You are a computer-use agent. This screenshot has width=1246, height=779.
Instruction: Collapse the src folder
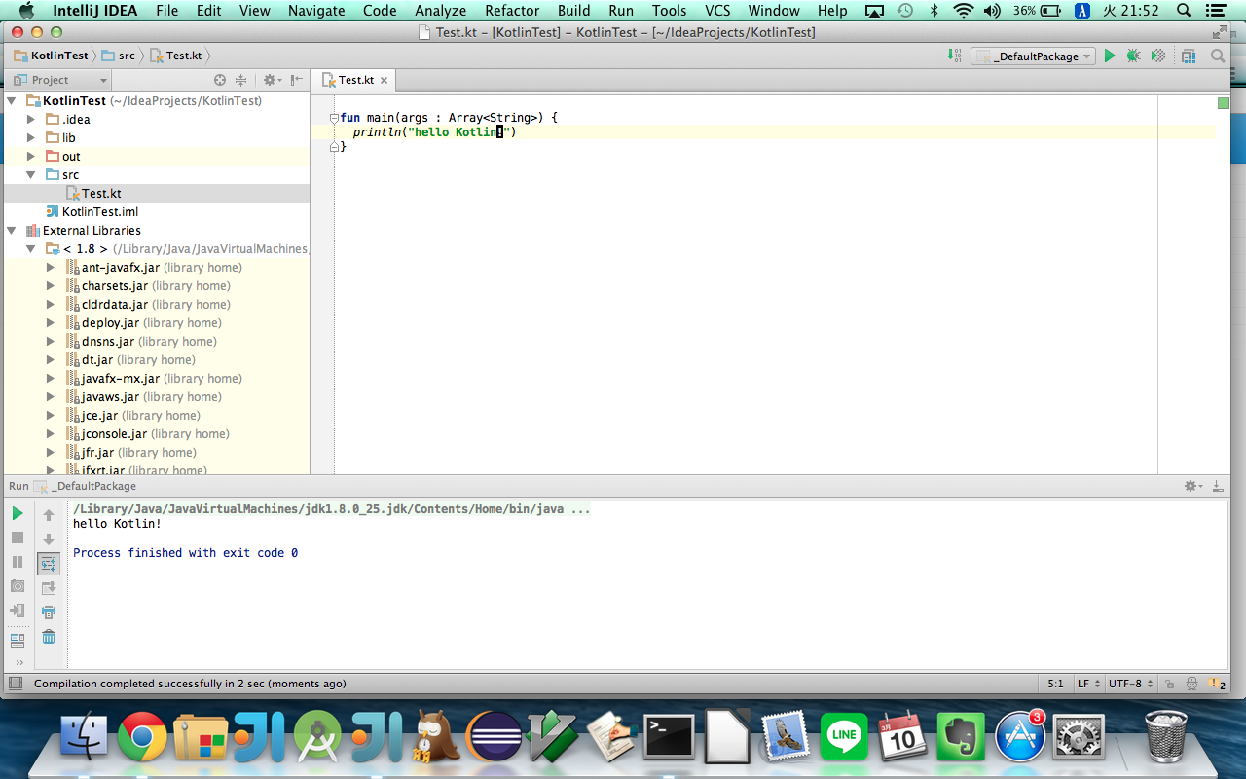pos(31,174)
